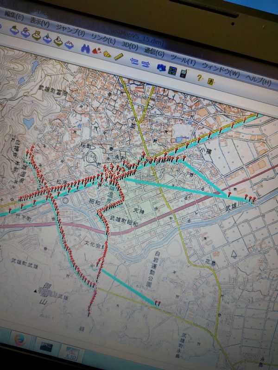Open the ジャンプ(J) jump menu

point(70,30)
